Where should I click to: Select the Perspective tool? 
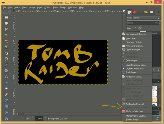pos(7,118)
